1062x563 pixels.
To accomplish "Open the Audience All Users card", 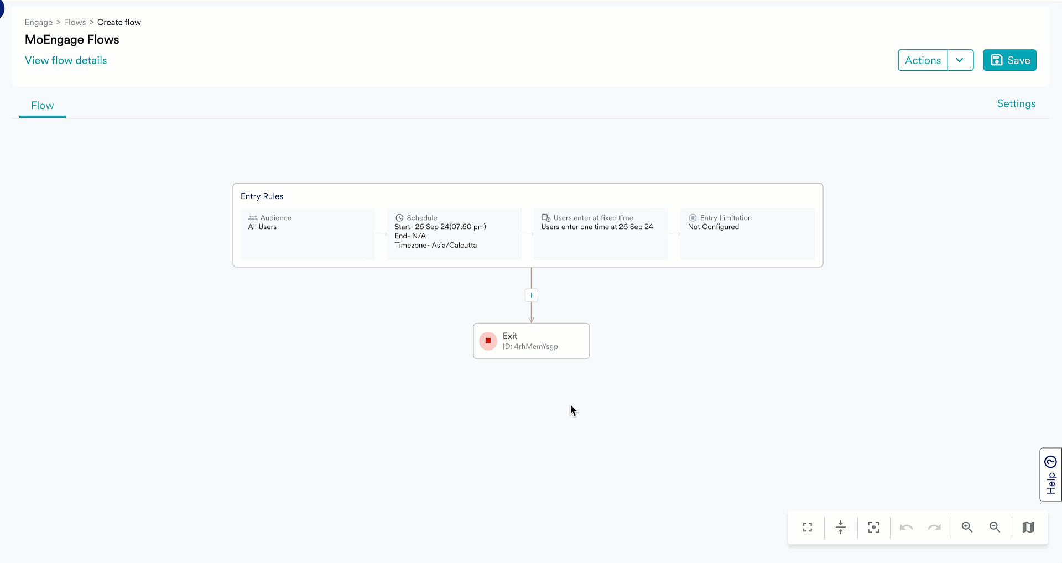I will coord(308,234).
